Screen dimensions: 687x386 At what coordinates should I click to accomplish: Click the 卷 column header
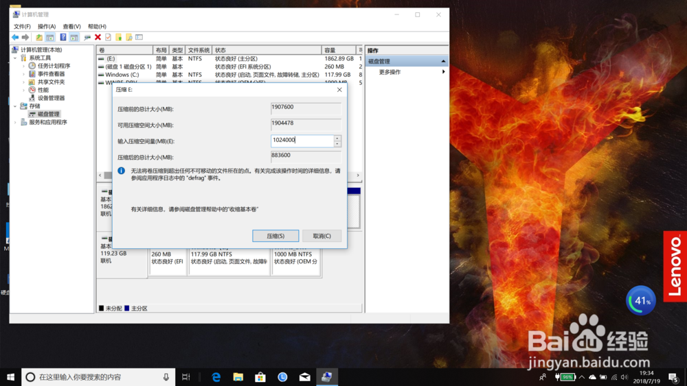(x=125, y=50)
